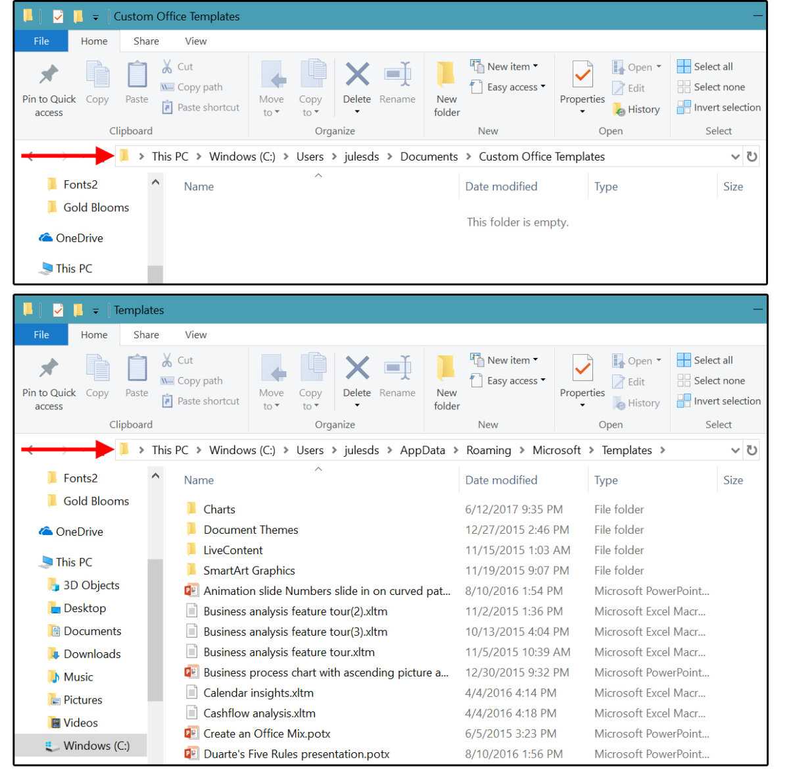Viewport: 789px width, 772px height.
Task: Sort files by Date modified column
Action: click(502, 480)
